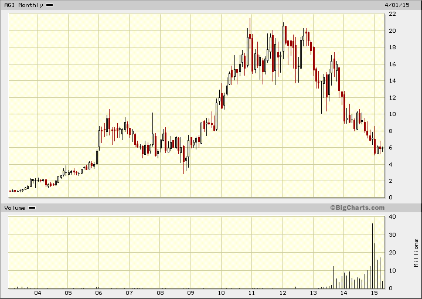Click the black legend marker beside AGI Monthly
422x299 pixels.
tap(49, 5)
